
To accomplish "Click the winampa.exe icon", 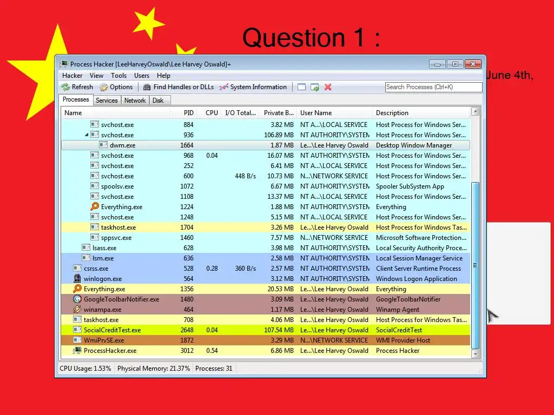I will tap(77, 309).
